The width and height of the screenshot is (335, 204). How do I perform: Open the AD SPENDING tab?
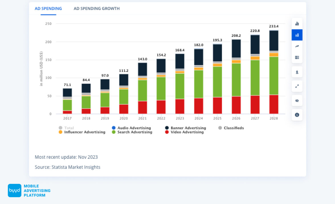tap(48, 9)
